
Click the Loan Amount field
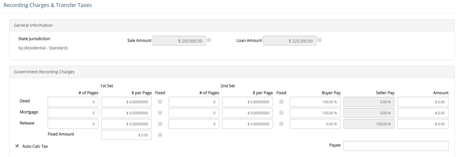(x=290, y=41)
